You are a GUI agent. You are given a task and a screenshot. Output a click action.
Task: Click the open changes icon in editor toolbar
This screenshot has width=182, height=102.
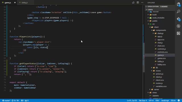tap(133, 3)
